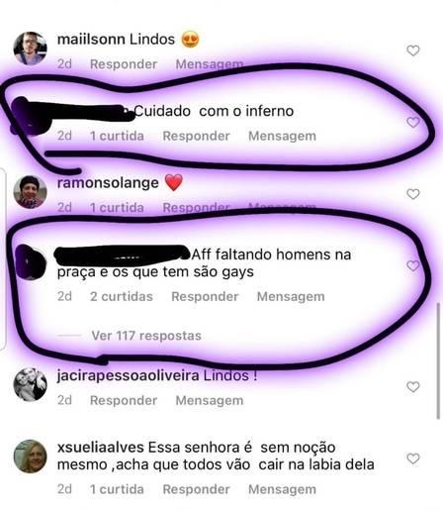The width and height of the screenshot is (443, 511).
Task: View '1 curtida' on xsueliaalves's comment
Action: 117,489
